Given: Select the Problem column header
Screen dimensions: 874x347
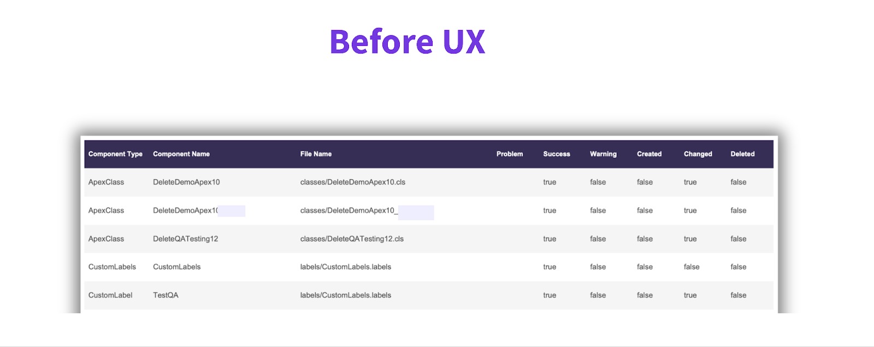Looking at the screenshot, I should (509, 154).
